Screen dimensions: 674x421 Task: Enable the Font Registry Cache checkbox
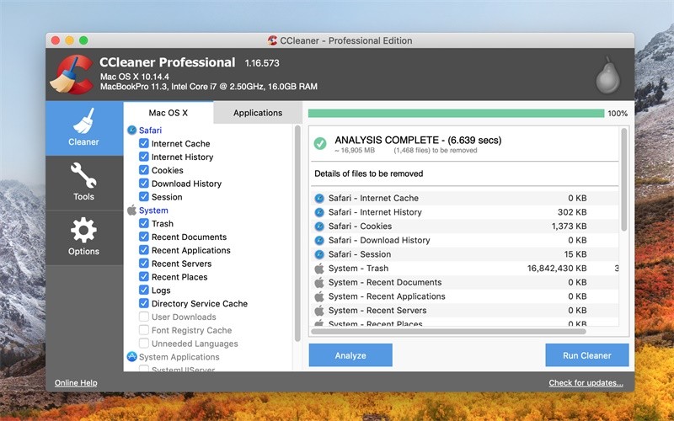tap(144, 330)
